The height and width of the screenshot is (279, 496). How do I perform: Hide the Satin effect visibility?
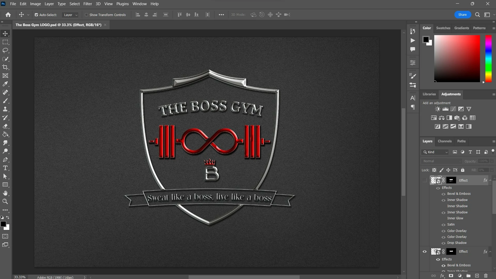(443, 225)
